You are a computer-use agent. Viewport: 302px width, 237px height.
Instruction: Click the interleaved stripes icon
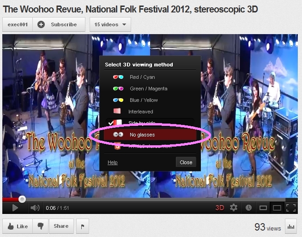[117, 111]
